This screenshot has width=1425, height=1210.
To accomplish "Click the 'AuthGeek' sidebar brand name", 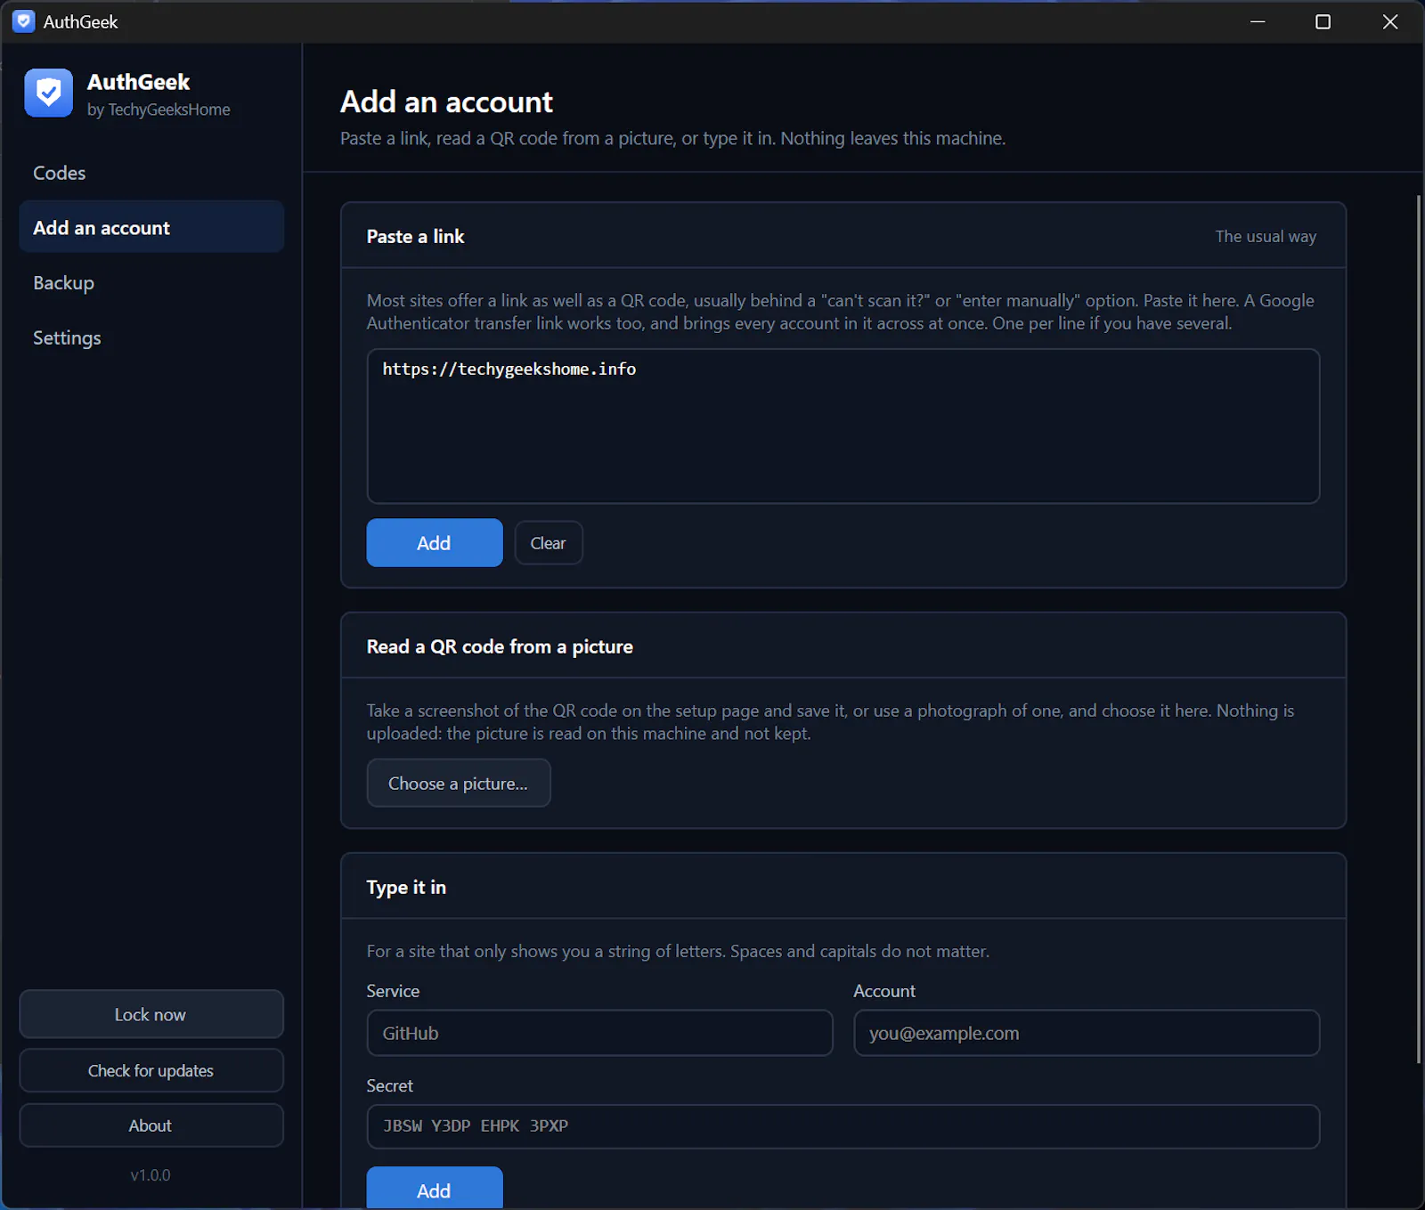I will pyautogui.click(x=139, y=82).
